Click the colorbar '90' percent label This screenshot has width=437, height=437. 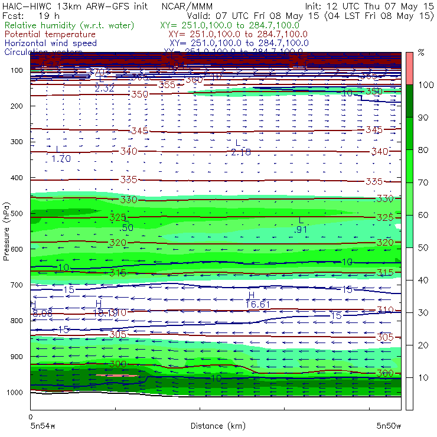(423, 118)
